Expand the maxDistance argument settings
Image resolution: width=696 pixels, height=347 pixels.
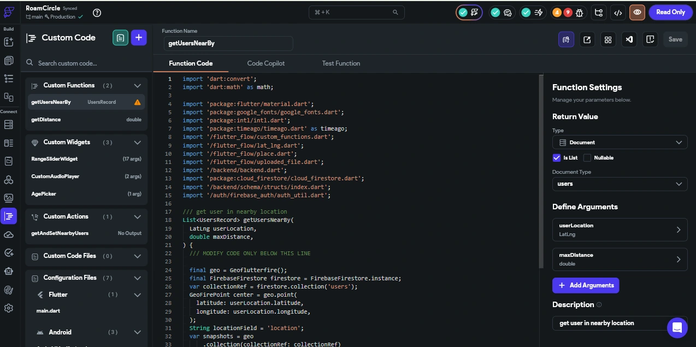click(679, 259)
